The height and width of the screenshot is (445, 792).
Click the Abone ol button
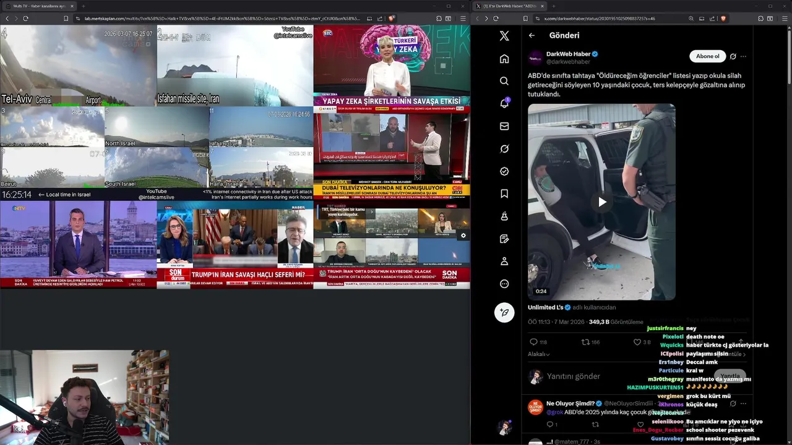coord(707,56)
